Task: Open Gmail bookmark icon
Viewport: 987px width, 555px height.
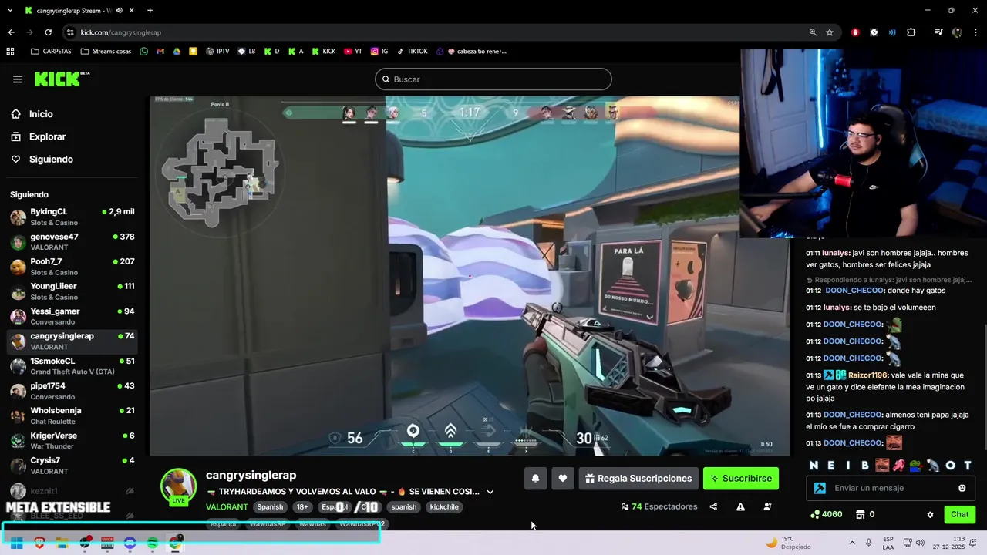Action: (x=160, y=52)
